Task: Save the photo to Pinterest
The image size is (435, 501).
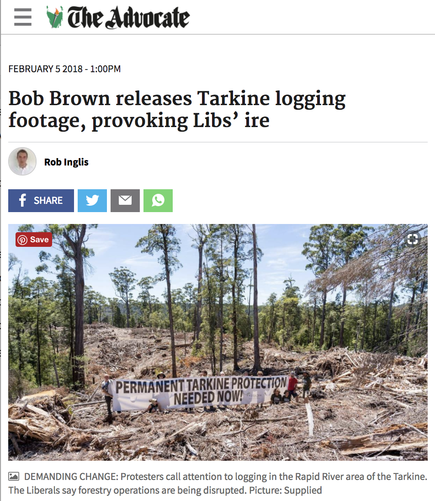Action: tap(33, 240)
